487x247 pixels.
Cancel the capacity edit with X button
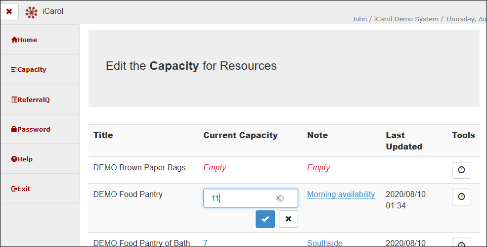[x=288, y=219]
